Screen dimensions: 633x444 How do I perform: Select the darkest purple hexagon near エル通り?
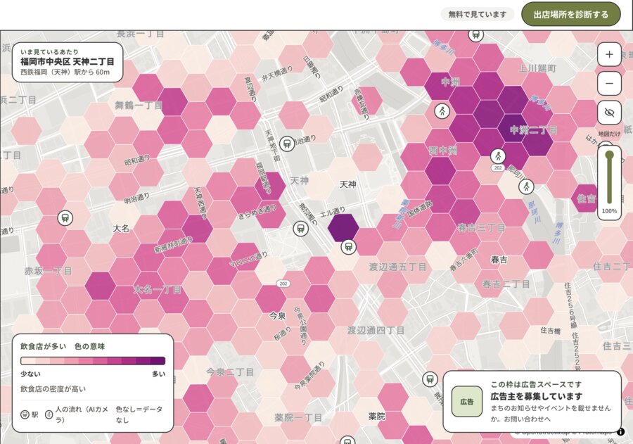click(343, 228)
